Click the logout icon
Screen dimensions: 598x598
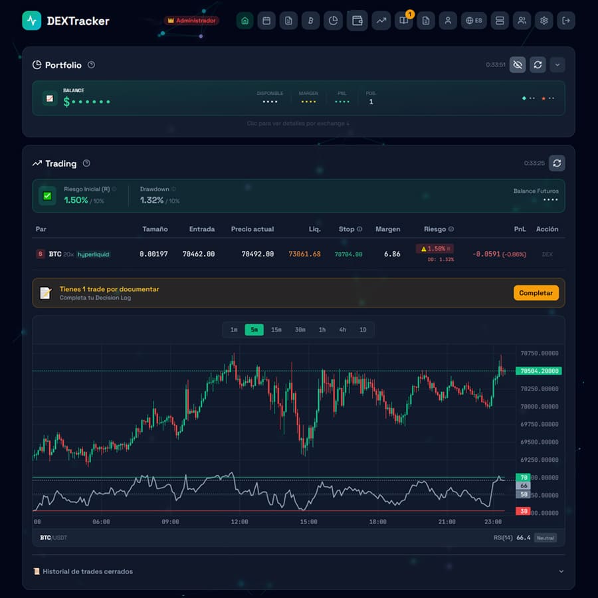tap(566, 21)
